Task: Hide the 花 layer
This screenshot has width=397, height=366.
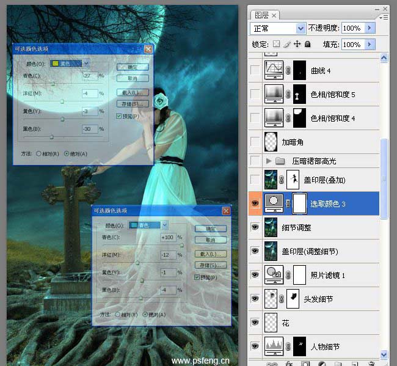Action: coord(255,323)
